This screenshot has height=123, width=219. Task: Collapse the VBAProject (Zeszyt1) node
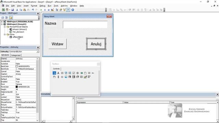coord(2,24)
